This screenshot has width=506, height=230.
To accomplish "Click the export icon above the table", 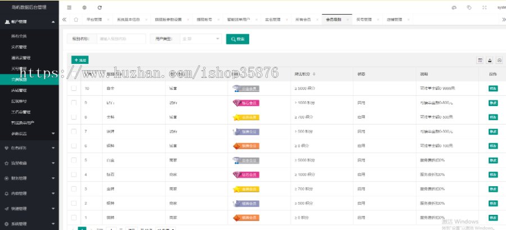I will [490, 60].
